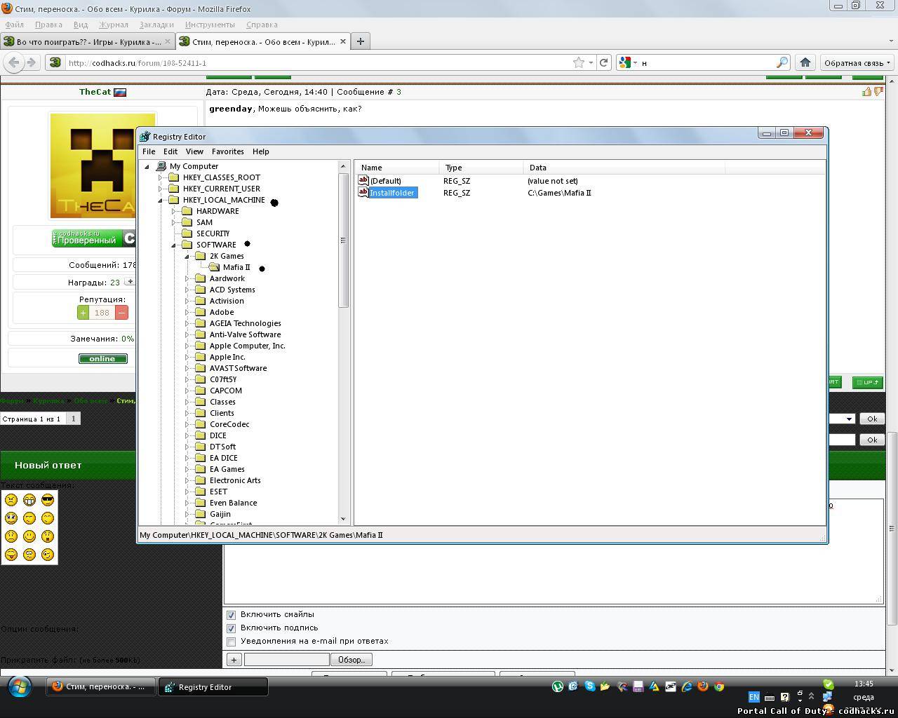
Task: Collapse the SOFTWARE key
Action: coord(174,245)
